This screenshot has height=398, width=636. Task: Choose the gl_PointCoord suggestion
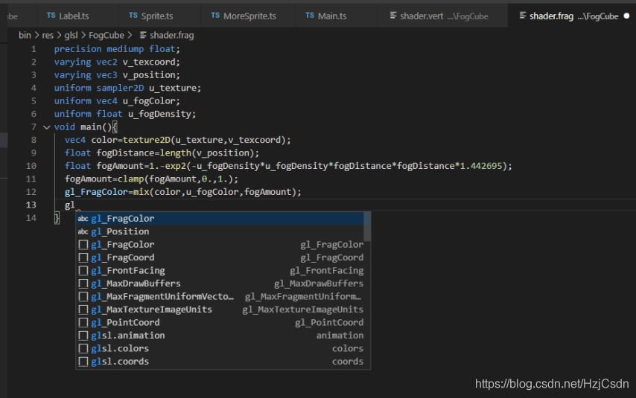point(220,322)
